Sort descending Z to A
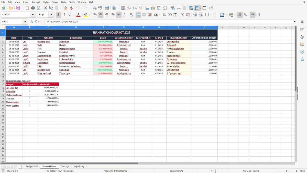The height and width of the screenshot is (173, 307). tap(135, 8)
